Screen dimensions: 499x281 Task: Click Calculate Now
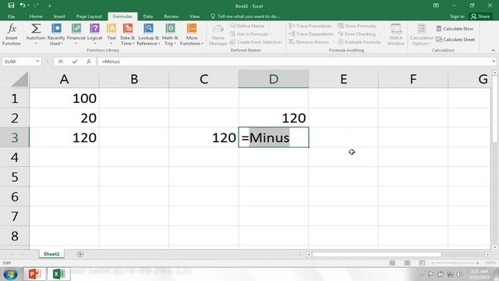click(x=455, y=29)
